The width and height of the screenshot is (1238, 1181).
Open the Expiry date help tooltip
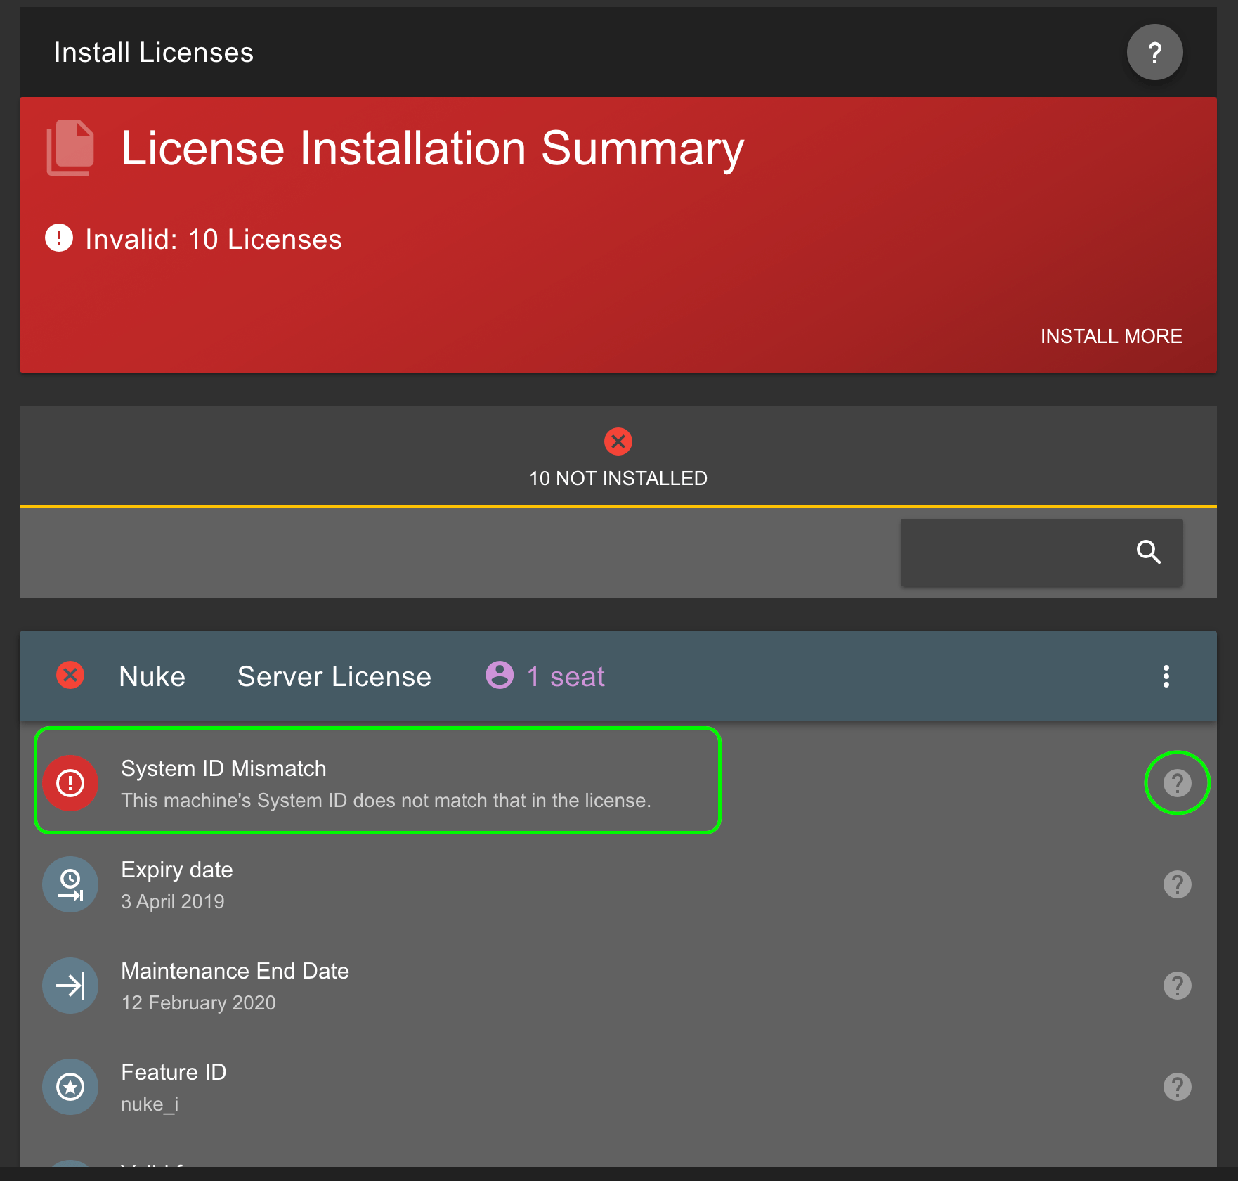click(x=1177, y=884)
